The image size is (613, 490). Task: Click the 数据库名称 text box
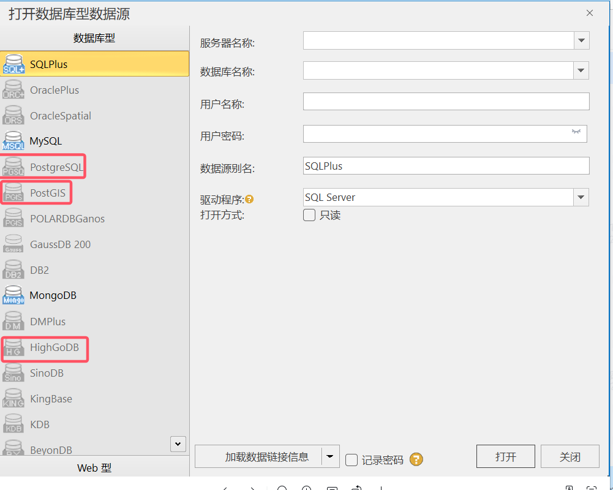coord(438,71)
